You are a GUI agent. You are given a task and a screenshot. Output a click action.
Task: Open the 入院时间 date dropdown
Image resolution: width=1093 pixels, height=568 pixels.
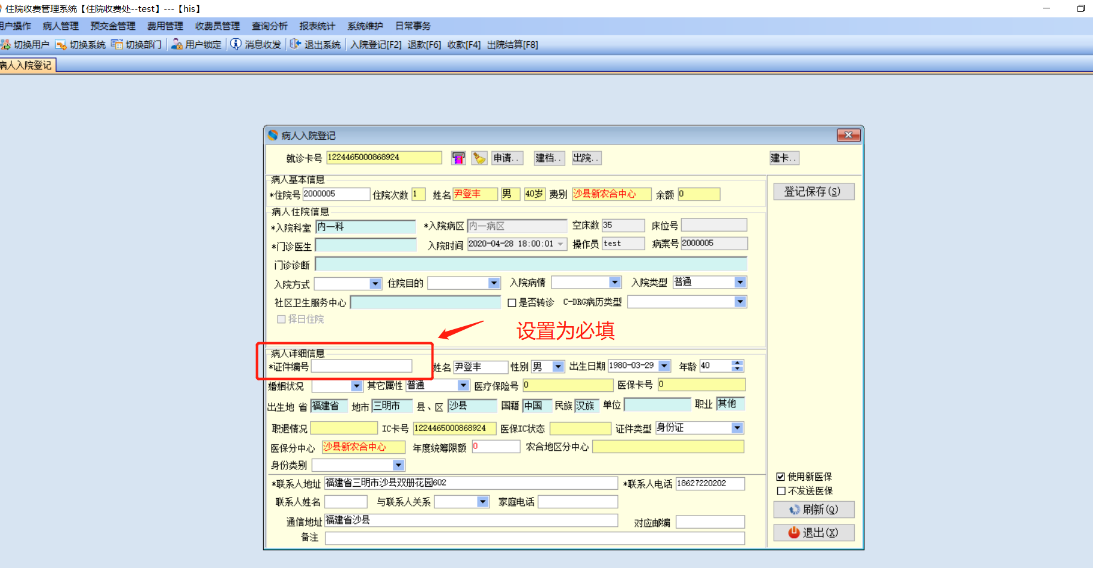click(x=561, y=244)
